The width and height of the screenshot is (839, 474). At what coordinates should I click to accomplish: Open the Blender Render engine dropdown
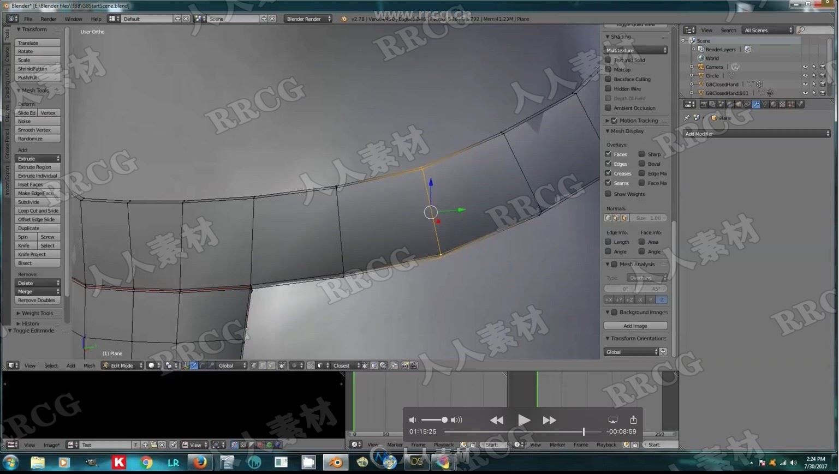[x=308, y=19]
